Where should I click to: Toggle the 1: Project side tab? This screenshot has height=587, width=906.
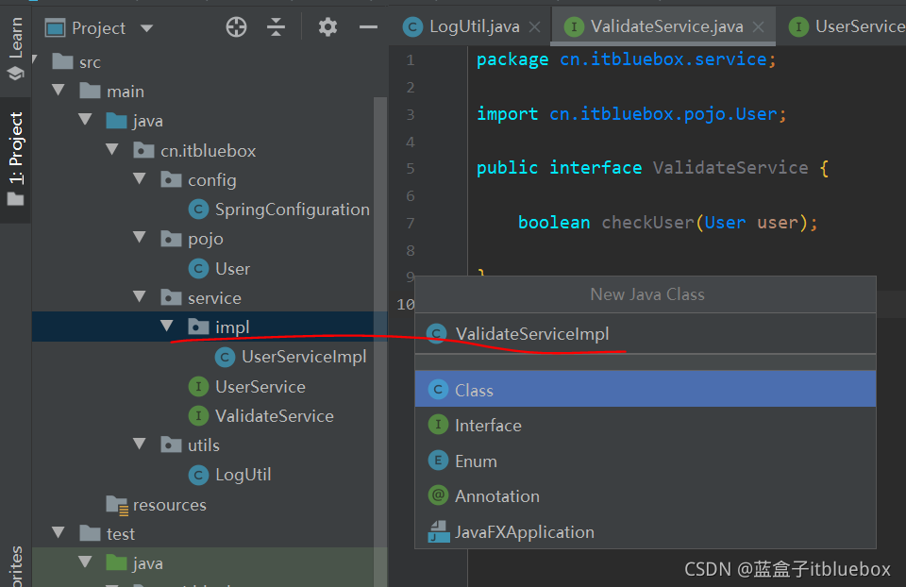click(x=16, y=159)
